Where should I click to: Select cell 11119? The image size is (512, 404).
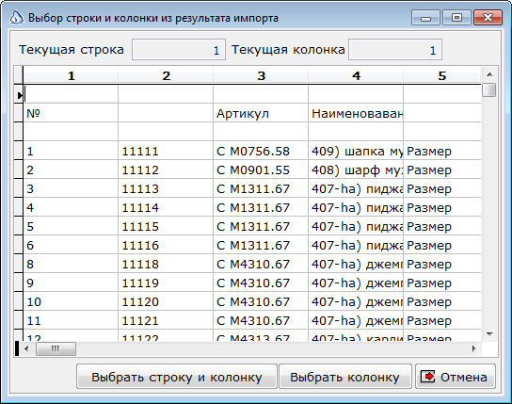(x=166, y=283)
